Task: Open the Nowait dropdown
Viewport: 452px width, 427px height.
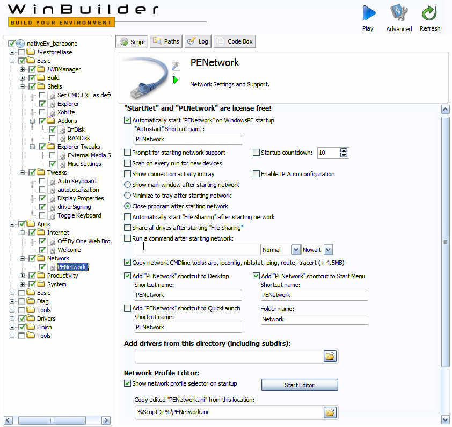Action: point(329,250)
